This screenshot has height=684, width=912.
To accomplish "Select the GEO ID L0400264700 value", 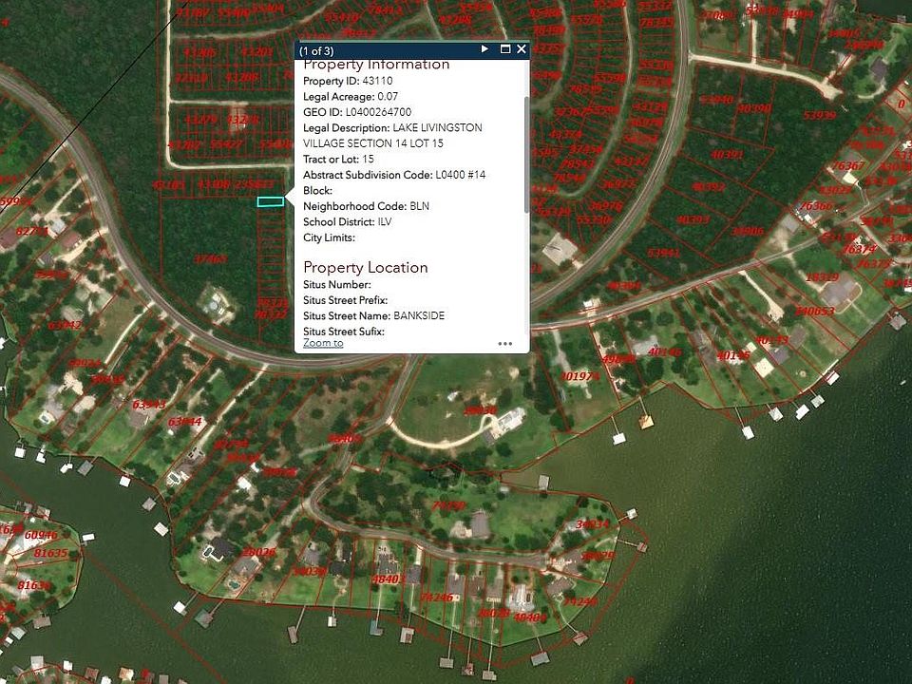I will [379, 112].
